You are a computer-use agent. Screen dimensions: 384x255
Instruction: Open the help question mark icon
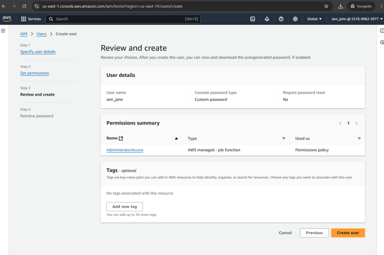click(x=281, y=19)
